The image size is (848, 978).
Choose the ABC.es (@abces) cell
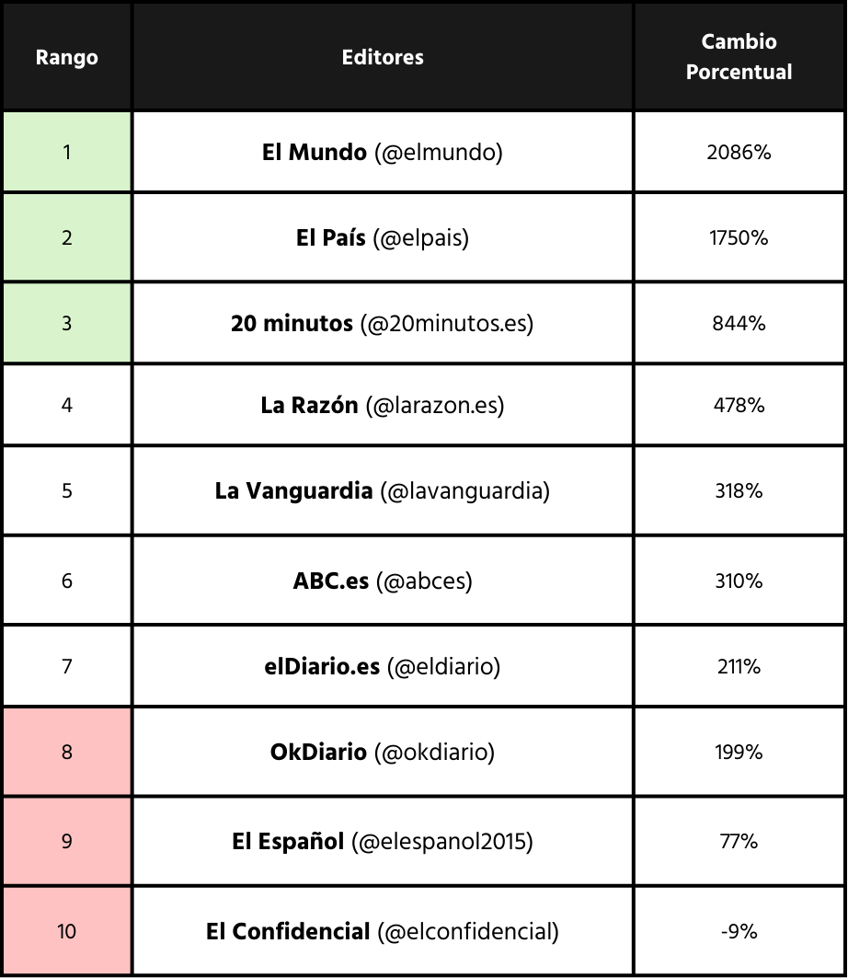383,581
